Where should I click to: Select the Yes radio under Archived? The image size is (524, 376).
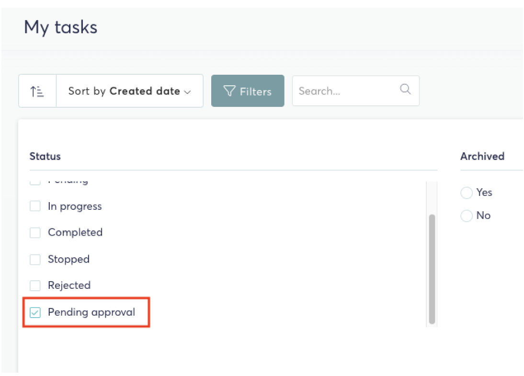coord(467,193)
